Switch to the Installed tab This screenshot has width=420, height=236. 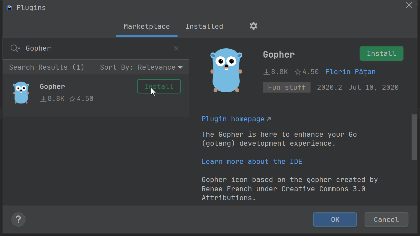204,27
